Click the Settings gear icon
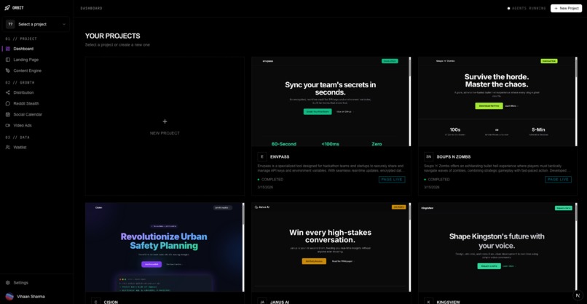This screenshot has width=587, height=304. point(8,283)
